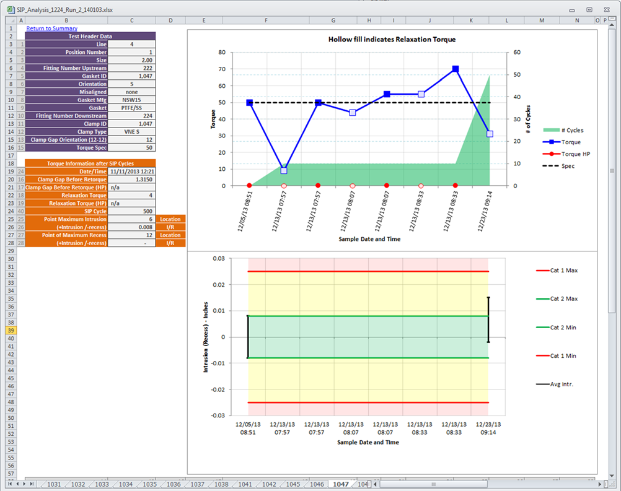Switch to sheet tab 1041

pos(245,484)
